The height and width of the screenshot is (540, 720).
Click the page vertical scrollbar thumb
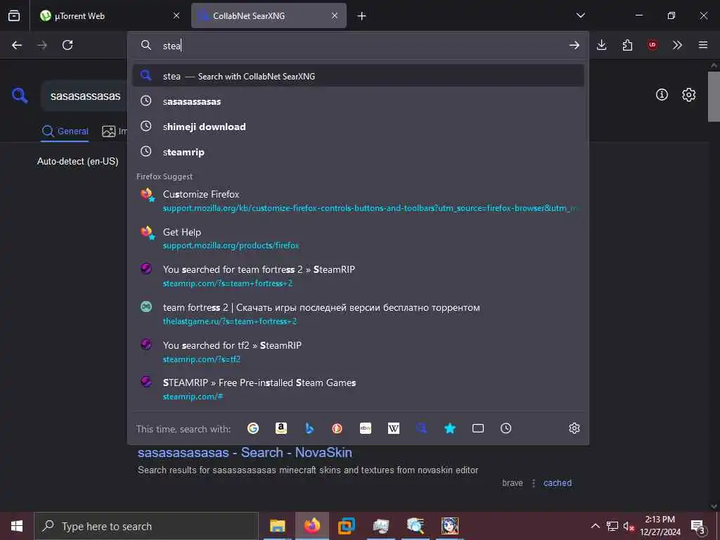(714, 96)
